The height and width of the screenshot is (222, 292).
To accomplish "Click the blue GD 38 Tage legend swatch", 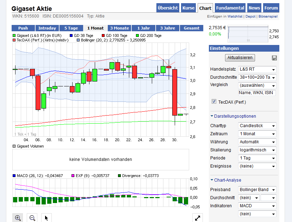I will click(x=71, y=35).
